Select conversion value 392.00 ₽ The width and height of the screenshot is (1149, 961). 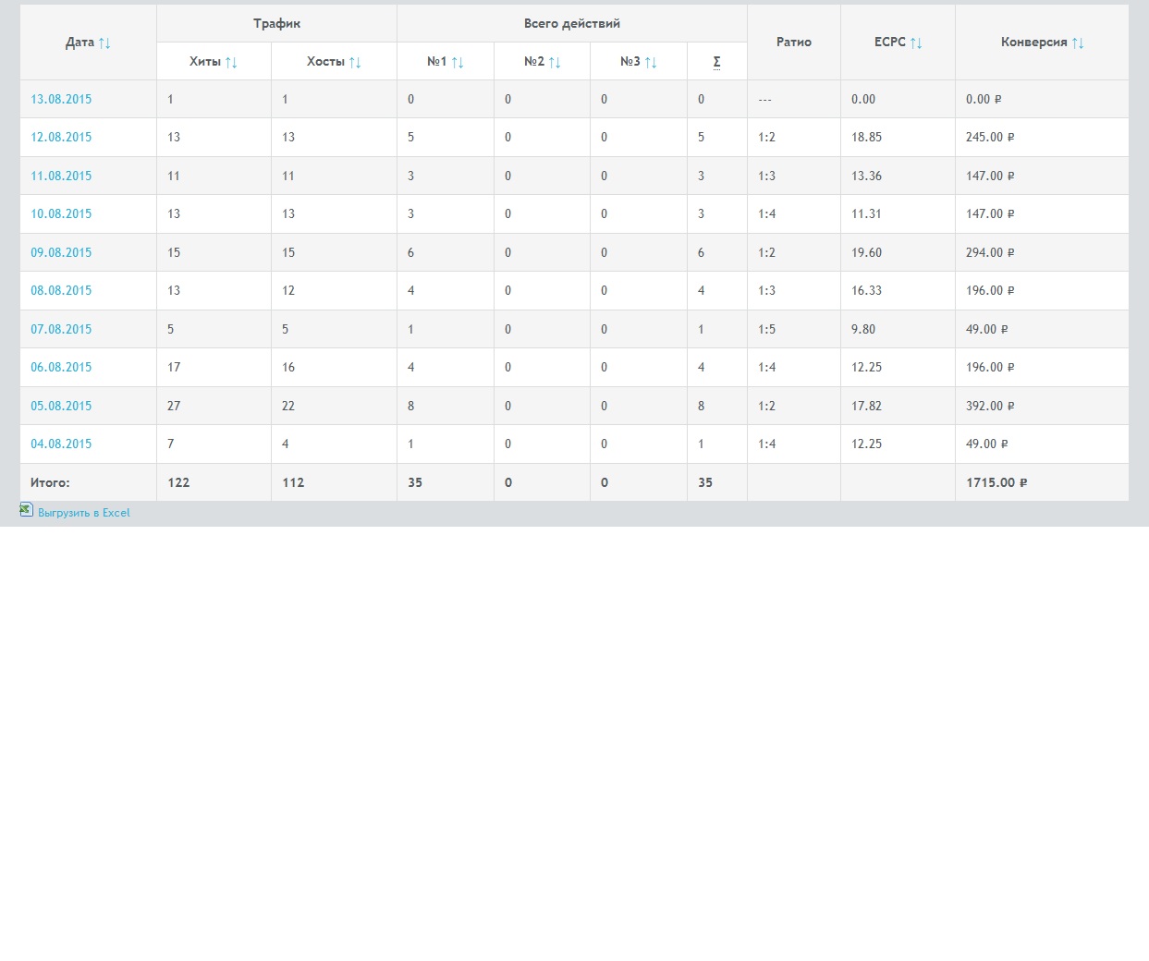[x=990, y=406]
